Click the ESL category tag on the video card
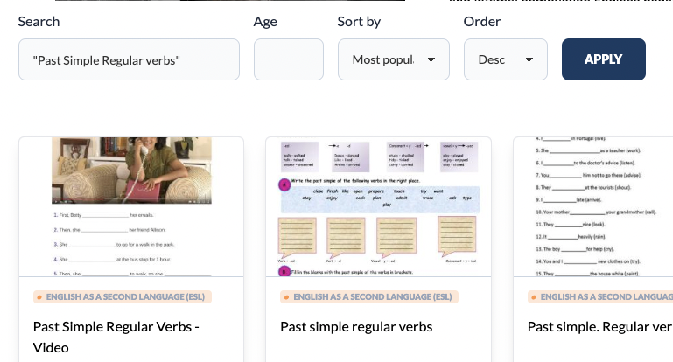The image size is (673, 362). (x=123, y=297)
